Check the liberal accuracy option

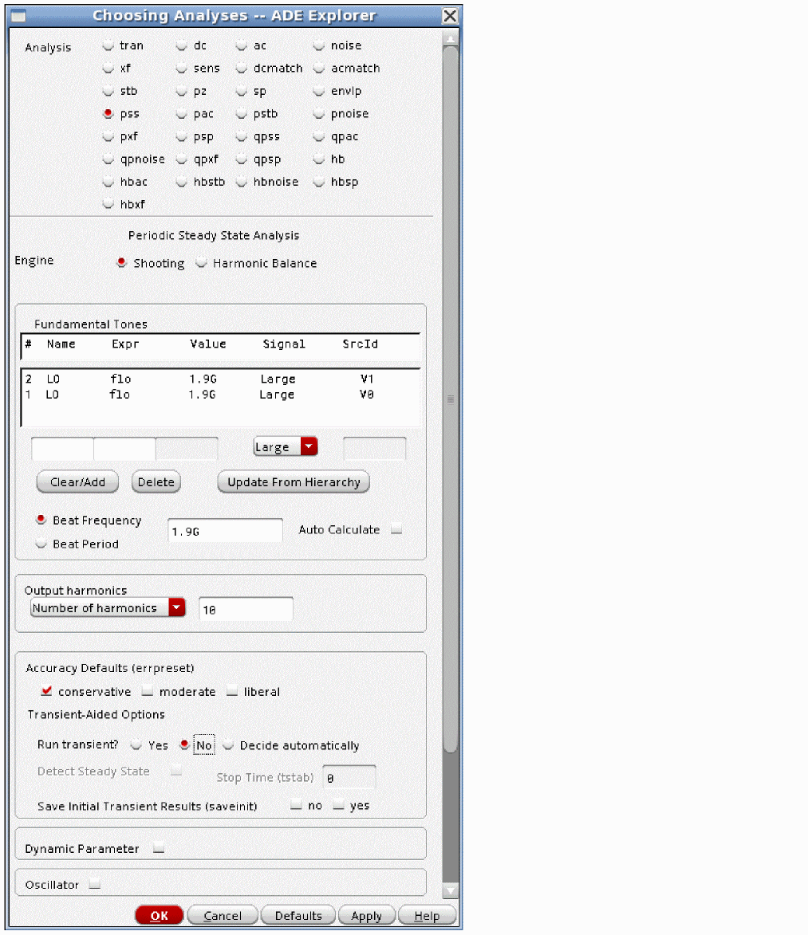(x=232, y=691)
